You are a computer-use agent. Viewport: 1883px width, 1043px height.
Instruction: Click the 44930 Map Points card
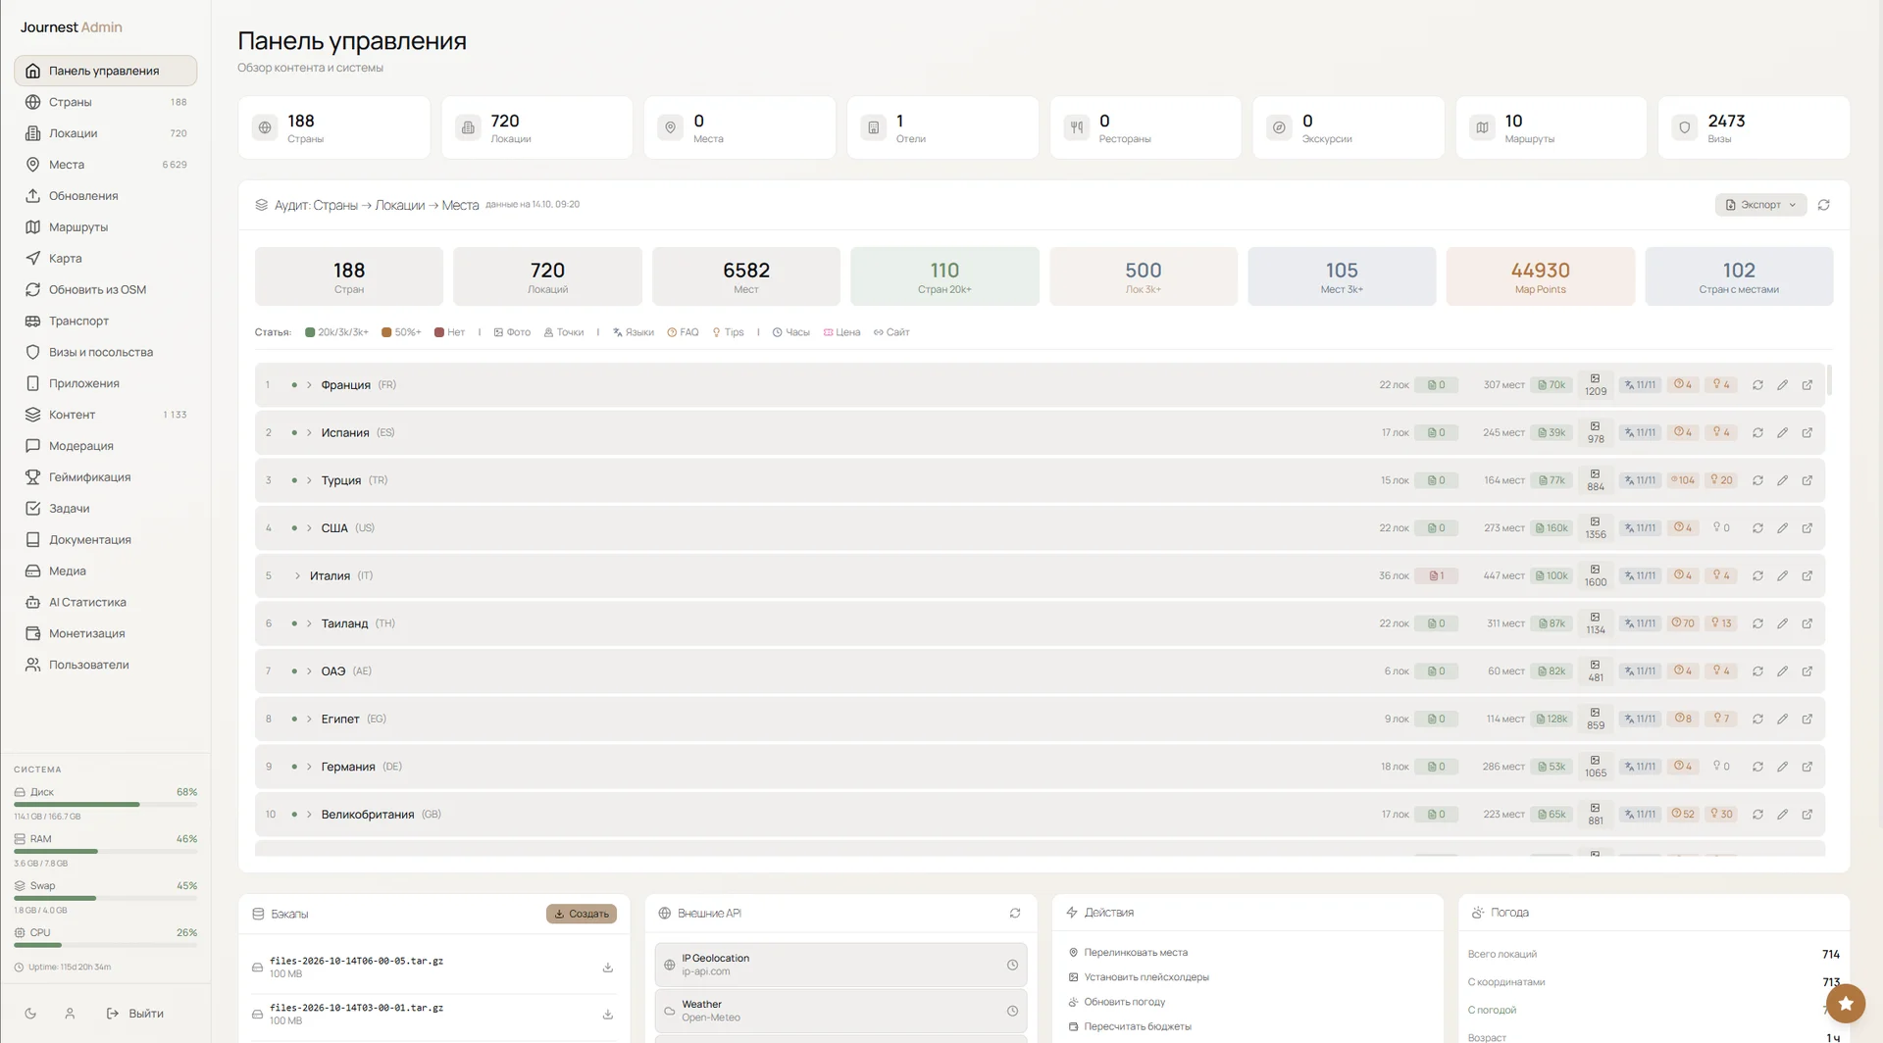[1540, 276]
